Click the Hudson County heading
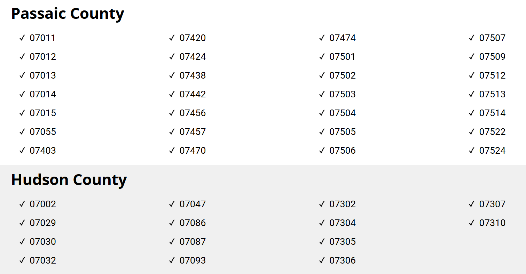 [69, 180]
